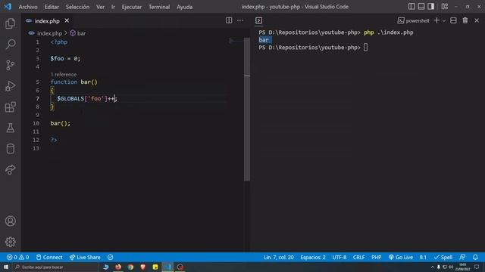Open the Live Share activity bar icon
This screenshot has width=485, height=272.
10,169
